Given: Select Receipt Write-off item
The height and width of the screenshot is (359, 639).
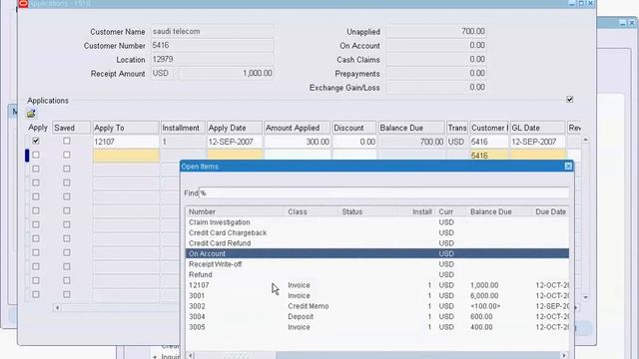Looking at the screenshot, I should click(377, 264).
